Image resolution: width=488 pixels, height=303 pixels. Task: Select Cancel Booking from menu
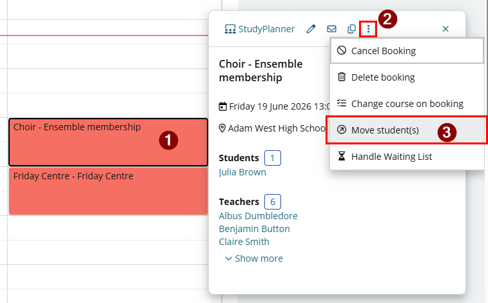(407, 51)
